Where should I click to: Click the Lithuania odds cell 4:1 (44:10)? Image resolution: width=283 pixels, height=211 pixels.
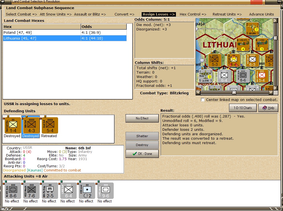click(x=104, y=38)
